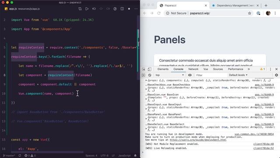Viewport: 280px width, 158px height.
Task: Click the circled play debug icon
Action: pyautogui.click(x=115, y=9)
